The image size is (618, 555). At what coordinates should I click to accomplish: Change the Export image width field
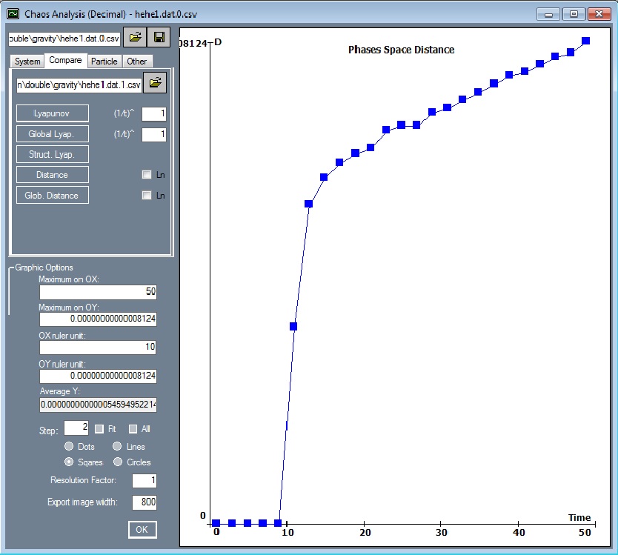(144, 502)
